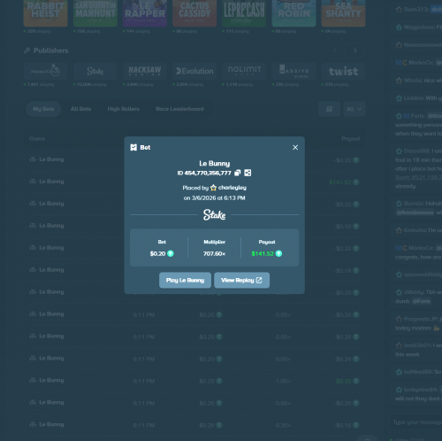The height and width of the screenshot is (441, 442).
Task: Toggle the ghost mode icon beside the row dropdown
Action: (x=329, y=109)
